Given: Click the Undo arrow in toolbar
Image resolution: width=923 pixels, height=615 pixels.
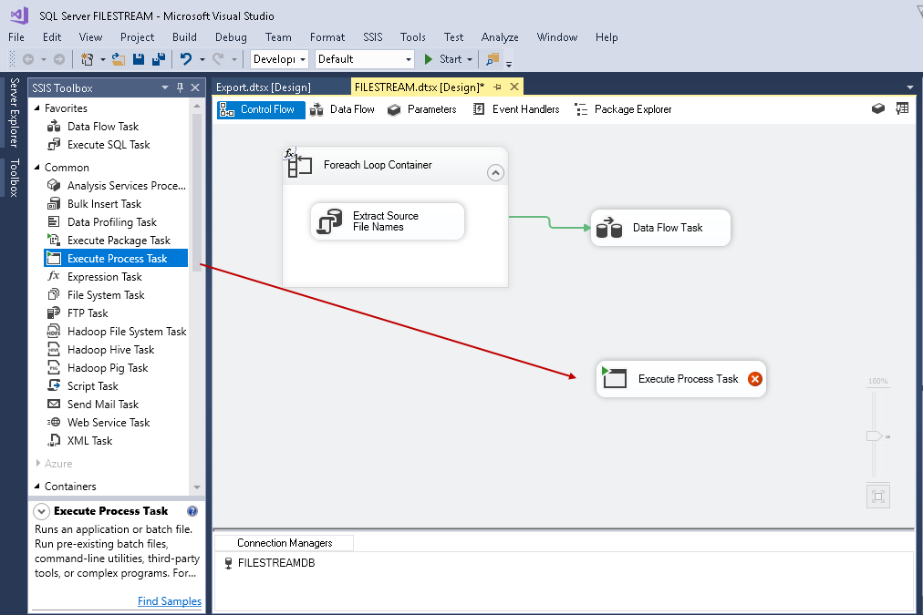Looking at the screenshot, I should (x=186, y=59).
